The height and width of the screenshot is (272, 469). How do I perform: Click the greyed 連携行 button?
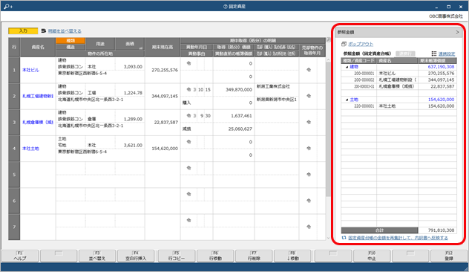tap(405, 54)
